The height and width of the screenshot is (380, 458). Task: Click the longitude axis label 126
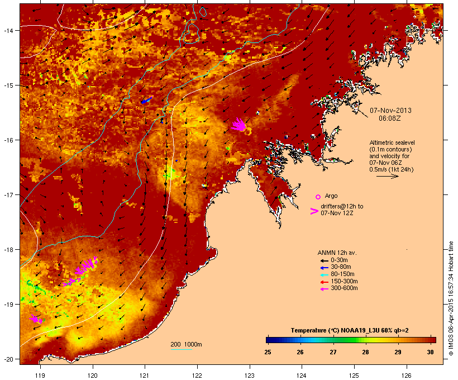pyautogui.click(x=407, y=376)
